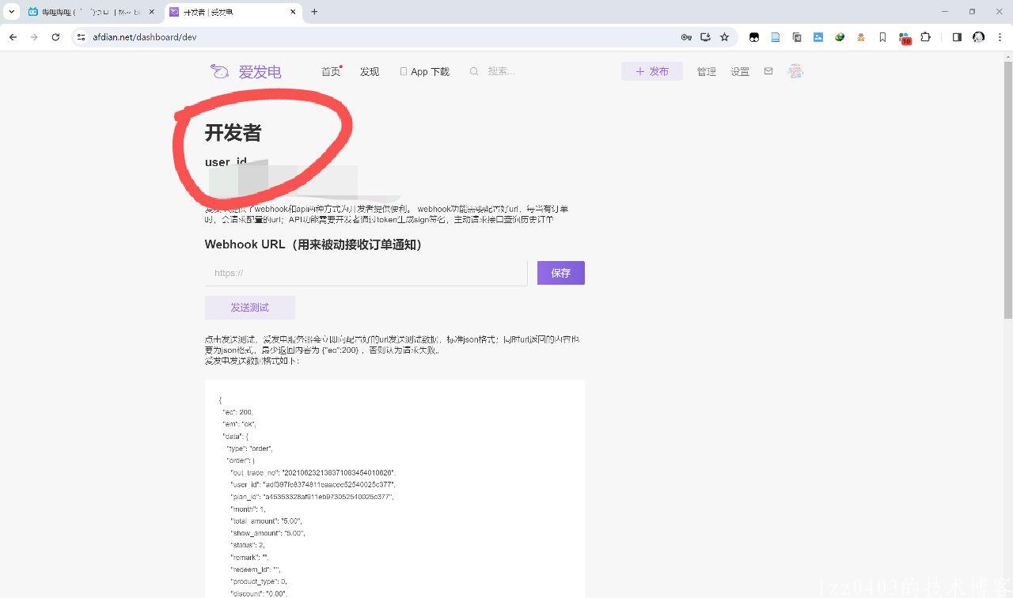Viewport: 1013px width, 598px height.
Task: Click the "total_amount": "5.00" line
Action: point(266,521)
